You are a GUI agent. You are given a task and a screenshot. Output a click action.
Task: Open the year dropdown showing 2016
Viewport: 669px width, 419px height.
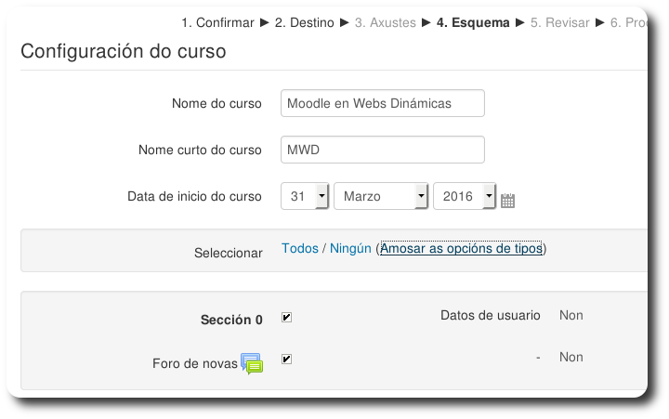coord(464,197)
